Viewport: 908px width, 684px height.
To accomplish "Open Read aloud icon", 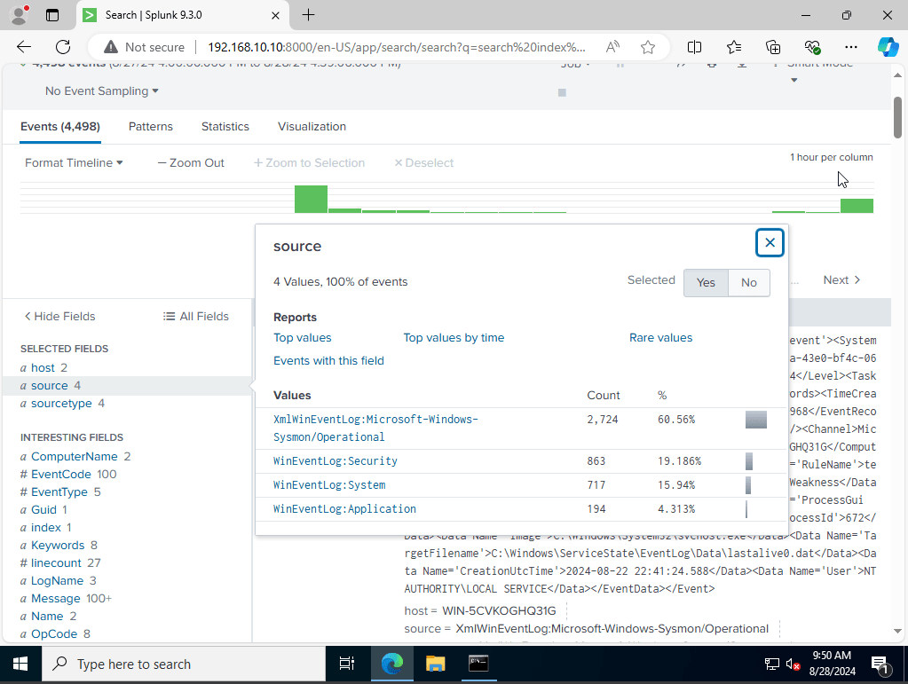I will click(612, 47).
